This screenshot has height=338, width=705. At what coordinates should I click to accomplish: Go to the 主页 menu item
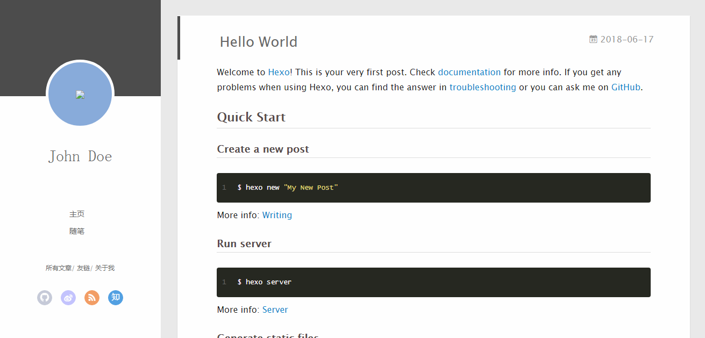point(77,214)
